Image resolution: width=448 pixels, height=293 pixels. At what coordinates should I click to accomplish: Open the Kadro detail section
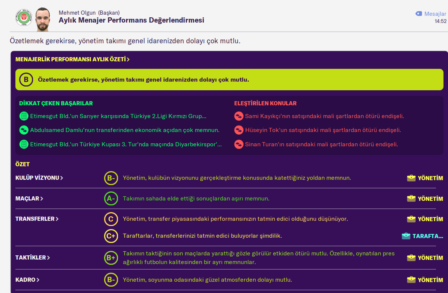[27, 280]
